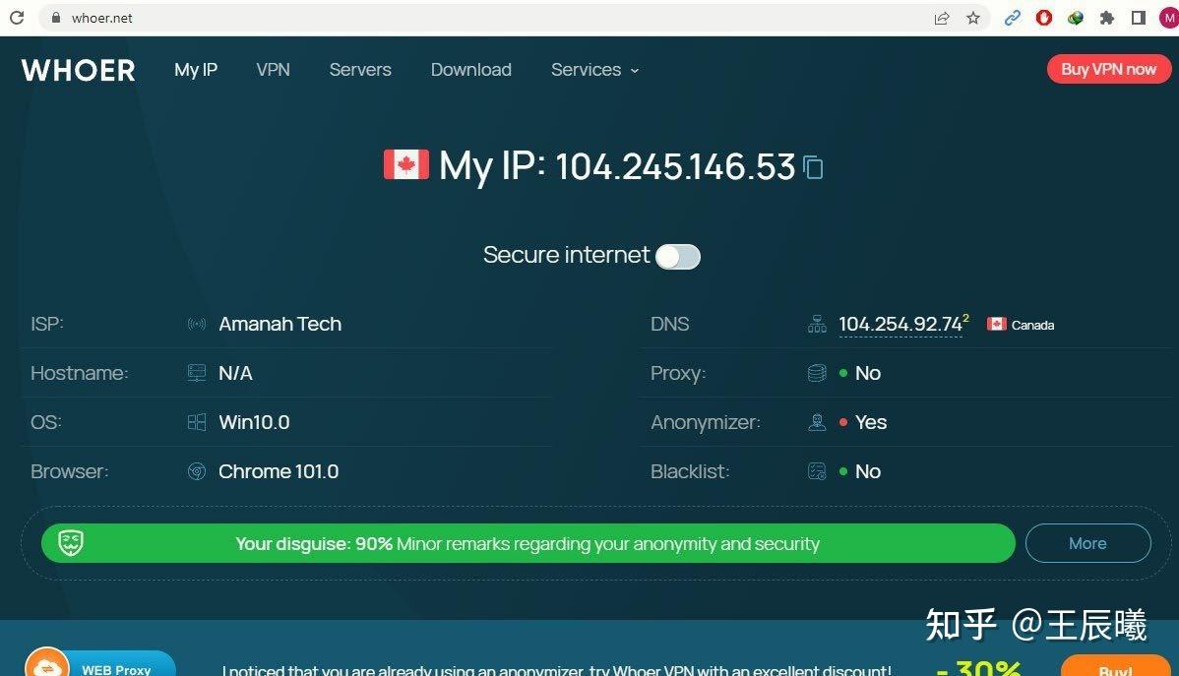Click the Buy VPN now button
Image resolution: width=1179 pixels, height=676 pixels.
[x=1109, y=69]
